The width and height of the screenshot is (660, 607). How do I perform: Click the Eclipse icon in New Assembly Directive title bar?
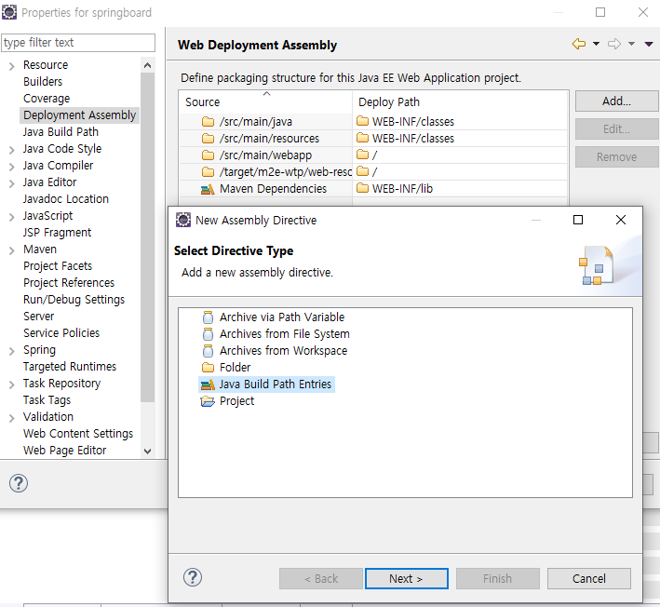click(x=183, y=220)
